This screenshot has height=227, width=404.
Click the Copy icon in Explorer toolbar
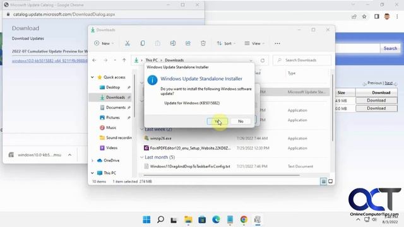pos(143,44)
